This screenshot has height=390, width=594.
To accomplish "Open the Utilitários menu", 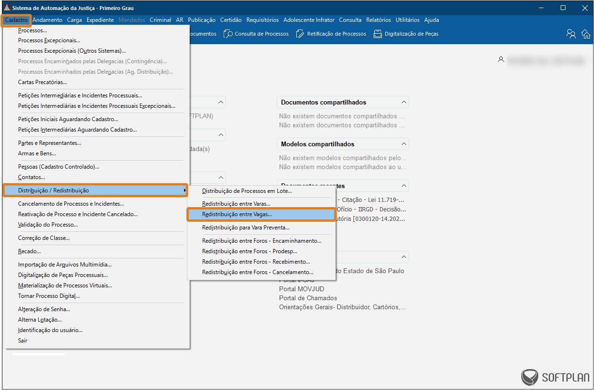I will (x=408, y=20).
